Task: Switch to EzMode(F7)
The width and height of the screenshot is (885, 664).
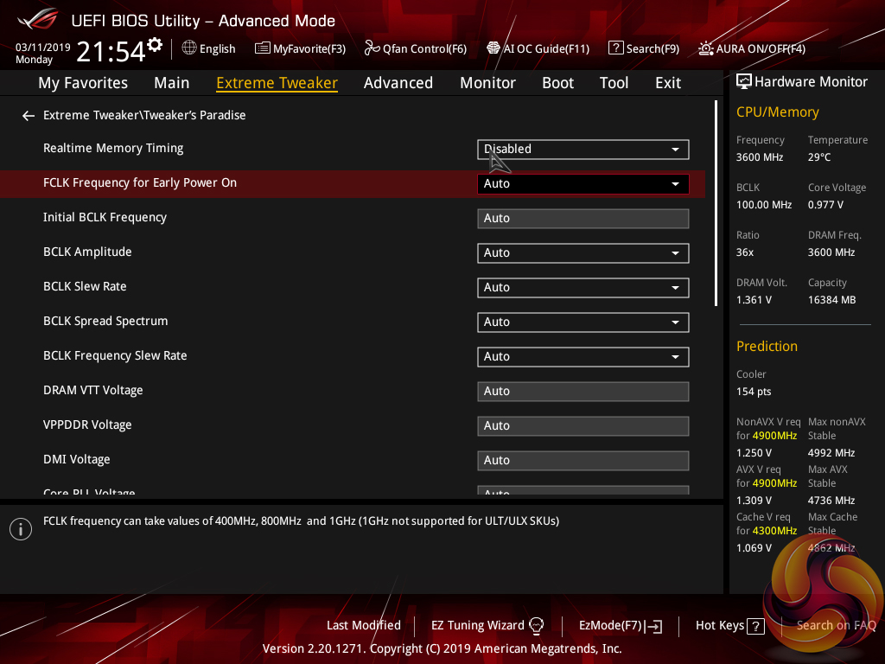Action: [611, 626]
